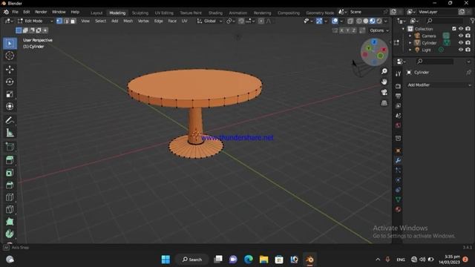
Task: Open the Object Data green triangle tab
Action: coord(398,200)
